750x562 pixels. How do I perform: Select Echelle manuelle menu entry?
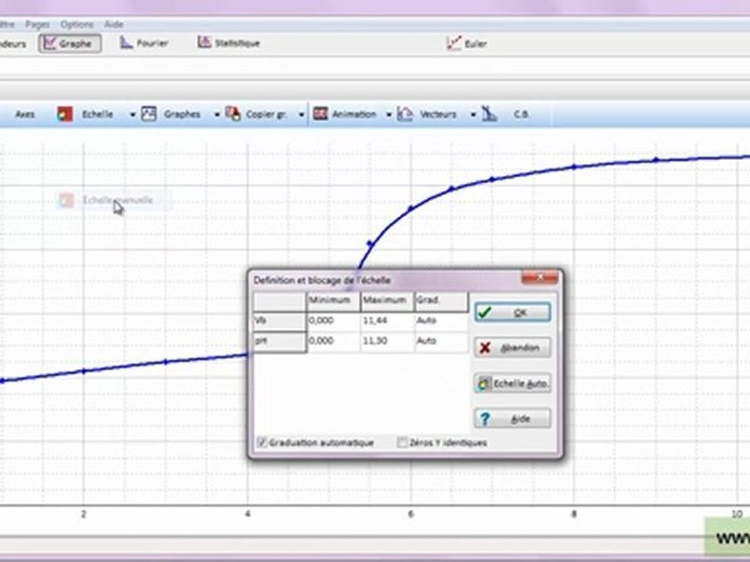(114, 201)
